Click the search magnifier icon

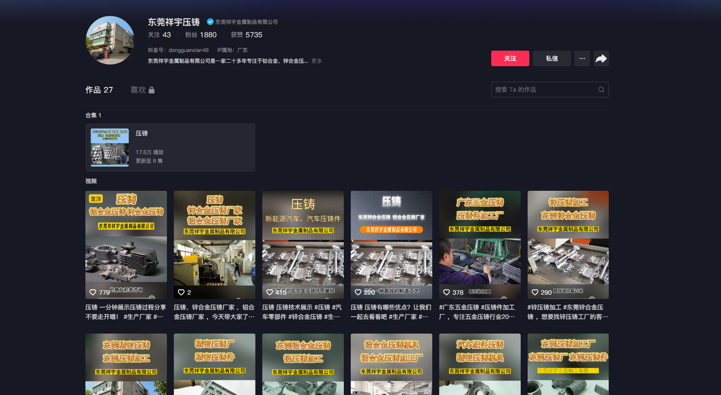tap(601, 90)
